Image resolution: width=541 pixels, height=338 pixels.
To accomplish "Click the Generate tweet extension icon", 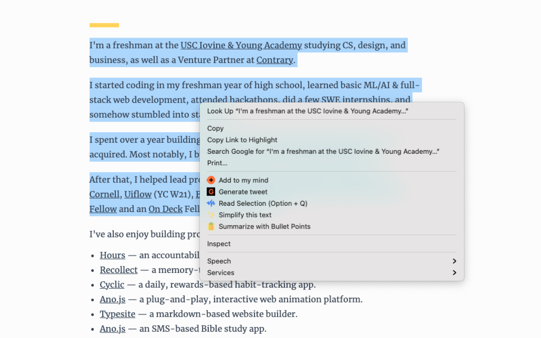I will (x=211, y=192).
